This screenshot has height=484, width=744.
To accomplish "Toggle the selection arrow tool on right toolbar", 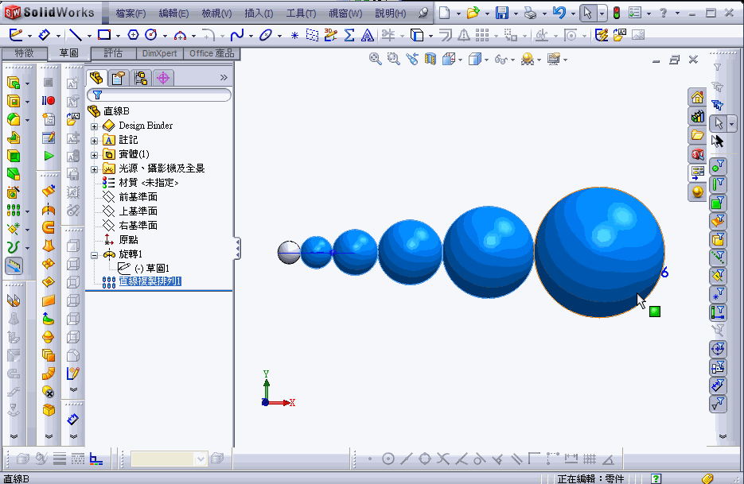I will tap(719, 124).
